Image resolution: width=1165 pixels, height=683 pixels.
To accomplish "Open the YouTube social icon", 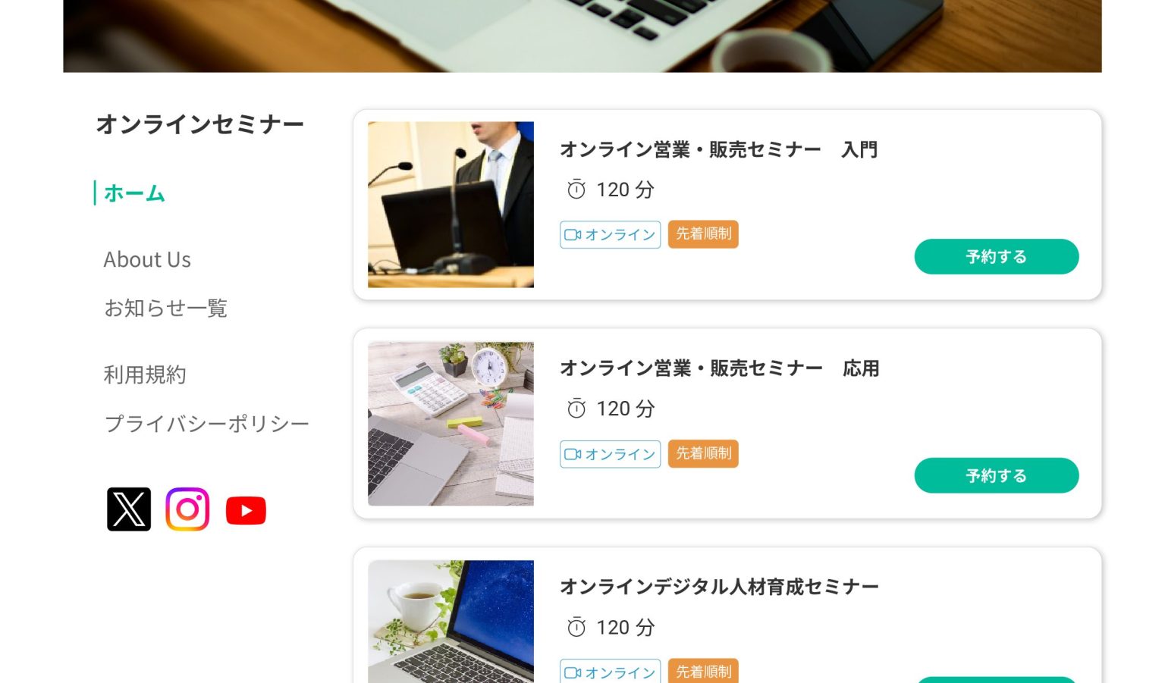I will [246, 511].
